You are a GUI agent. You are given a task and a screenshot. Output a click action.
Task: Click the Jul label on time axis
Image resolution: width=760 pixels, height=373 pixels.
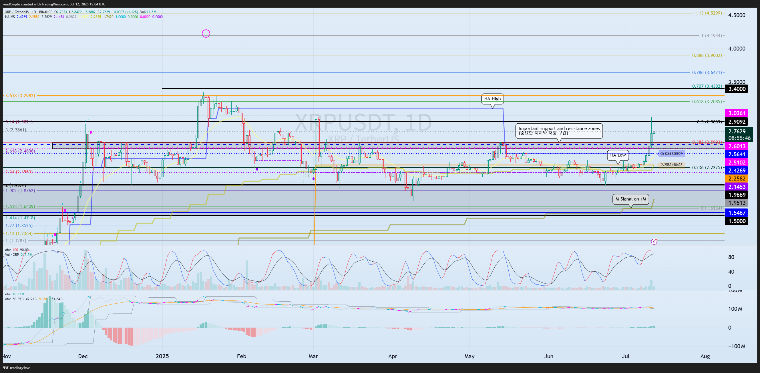point(625,356)
